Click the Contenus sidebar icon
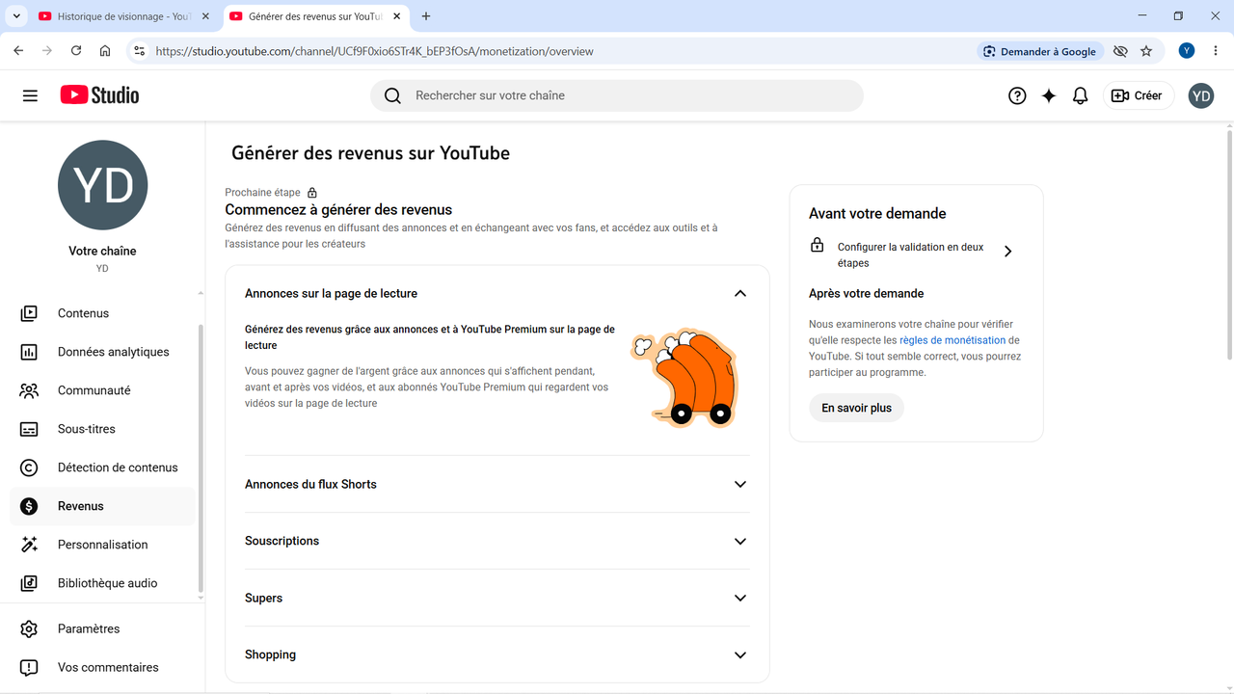This screenshot has height=694, width=1234. pyautogui.click(x=29, y=313)
